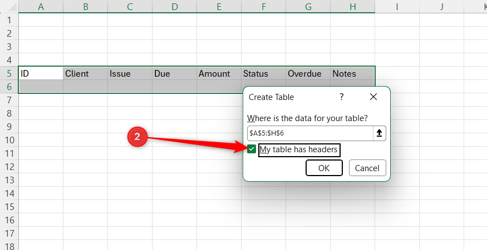
Task: Select row 5 header
Action: (9, 73)
